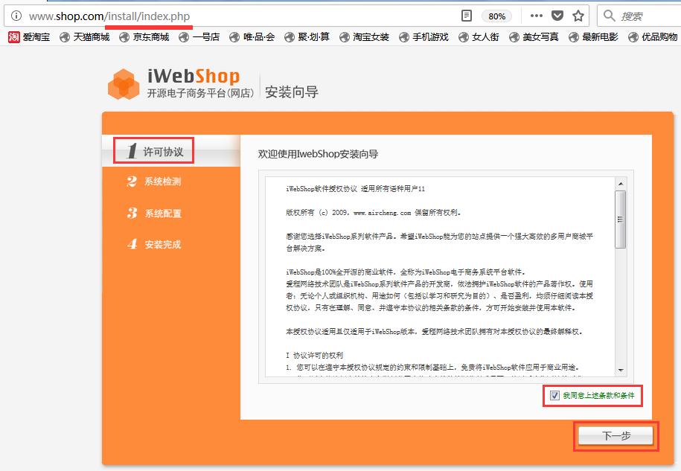Open 最新电影 bookmark
The height and width of the screenshot is (471, 681).
pyautogui.click(x=593, y=37)
